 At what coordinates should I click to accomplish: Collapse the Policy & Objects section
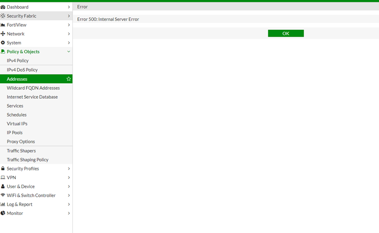pyautogui.click(x=69, y=52)
